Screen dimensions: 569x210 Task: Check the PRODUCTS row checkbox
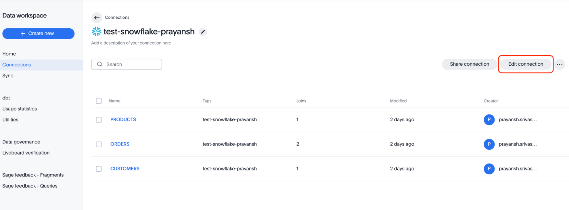tap(99, 120)
